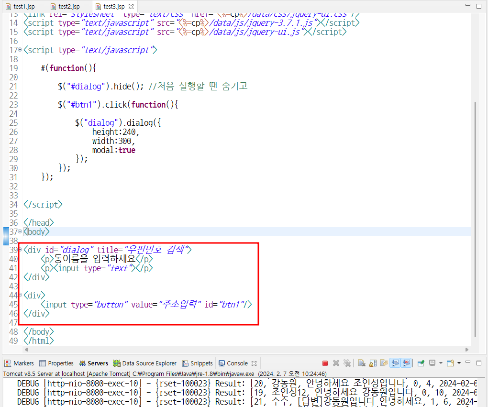Close the test3.jsp tab
The image size is (488, 407).
[x=131, y=7]
